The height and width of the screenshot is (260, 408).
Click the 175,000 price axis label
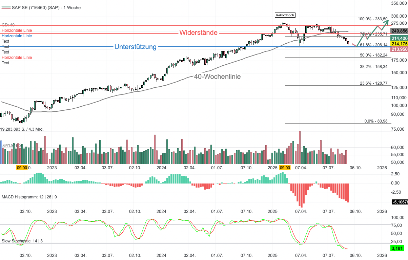tap(399, 60)
